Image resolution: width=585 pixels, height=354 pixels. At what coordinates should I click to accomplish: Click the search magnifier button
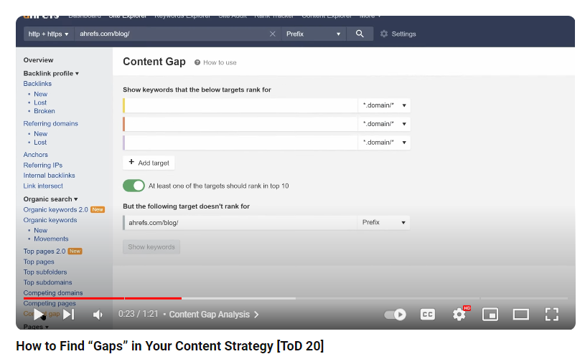[x=360, y=34]
